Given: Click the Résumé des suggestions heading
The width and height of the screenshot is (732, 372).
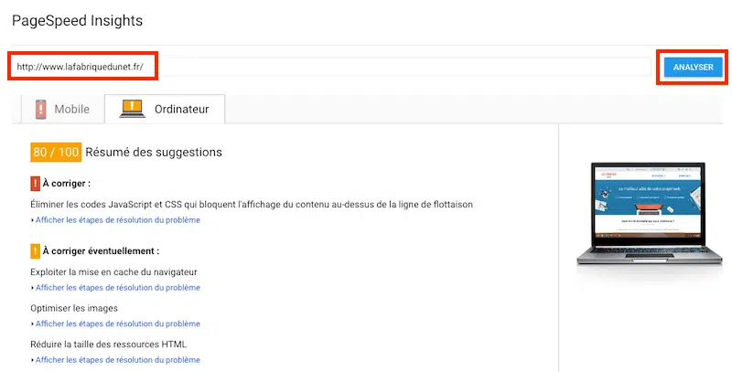Looking at the screenshot, I should [154, 153].
